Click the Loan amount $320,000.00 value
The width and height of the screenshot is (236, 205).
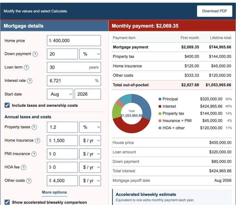click(x=220, y=152)
